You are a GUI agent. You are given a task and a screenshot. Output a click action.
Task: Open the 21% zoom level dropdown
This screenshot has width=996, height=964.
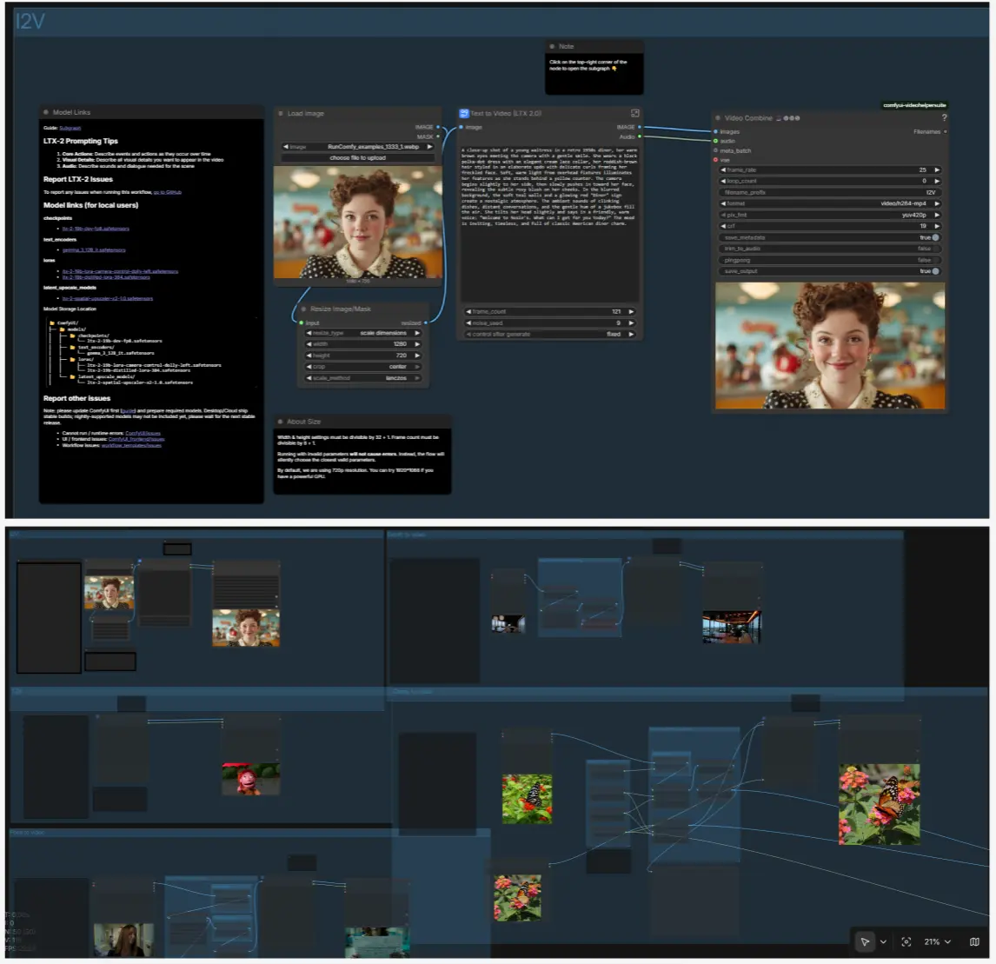pos(937,941)
